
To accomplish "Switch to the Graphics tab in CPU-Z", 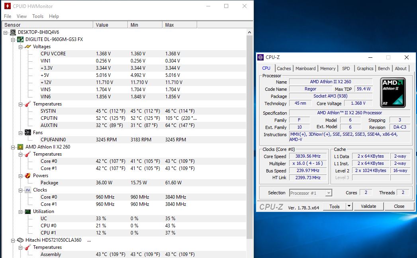I will click(x=365, y=68).
